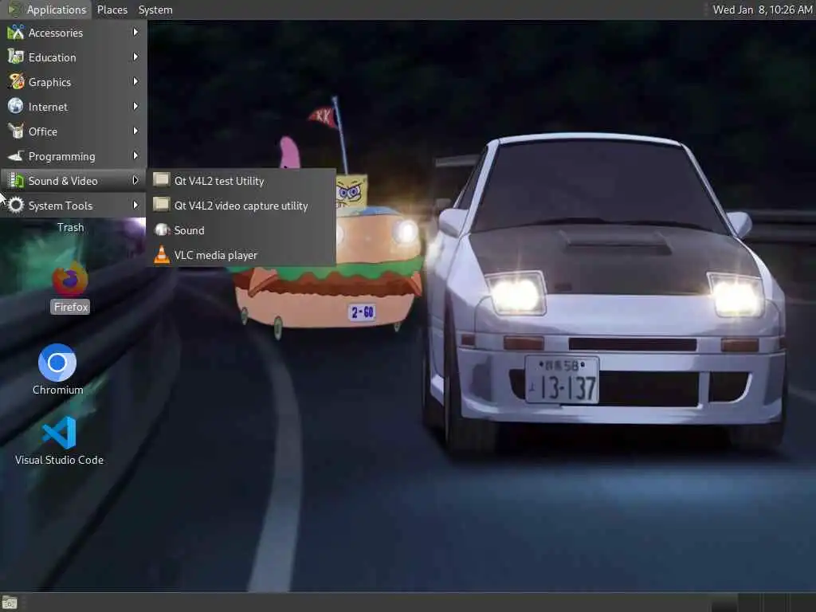Click the Firefox desktop label
The image size is (816, 612).
click(x=71, y=307)
